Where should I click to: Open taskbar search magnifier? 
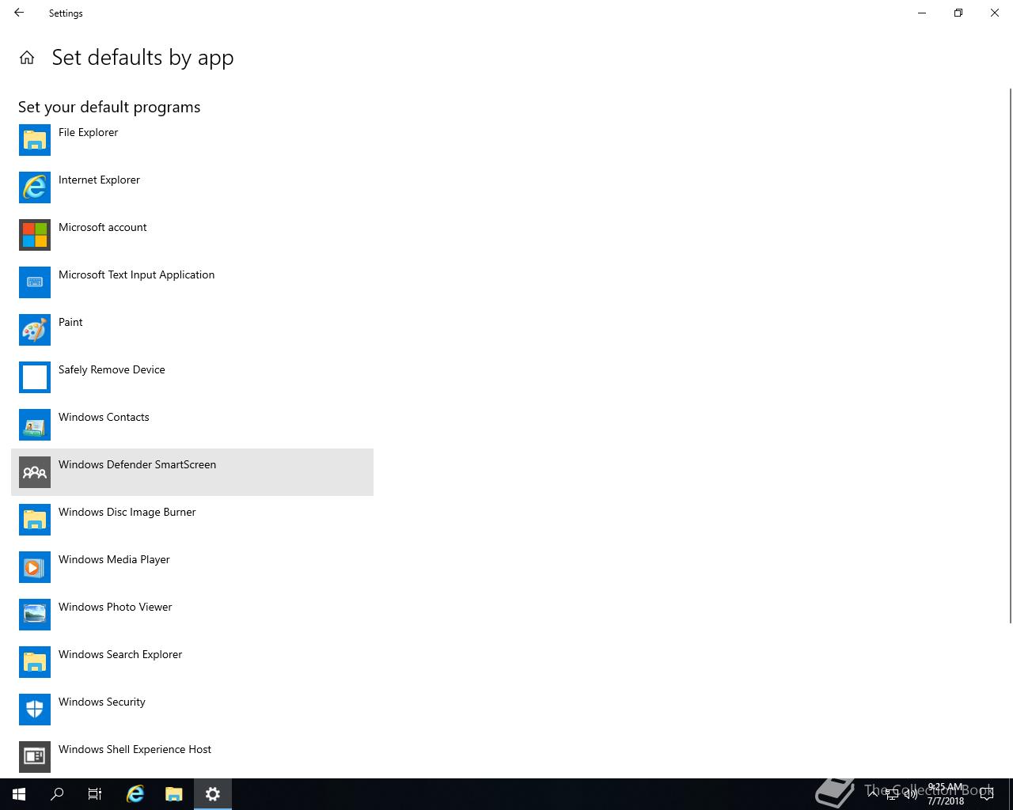tap(57, 794)
